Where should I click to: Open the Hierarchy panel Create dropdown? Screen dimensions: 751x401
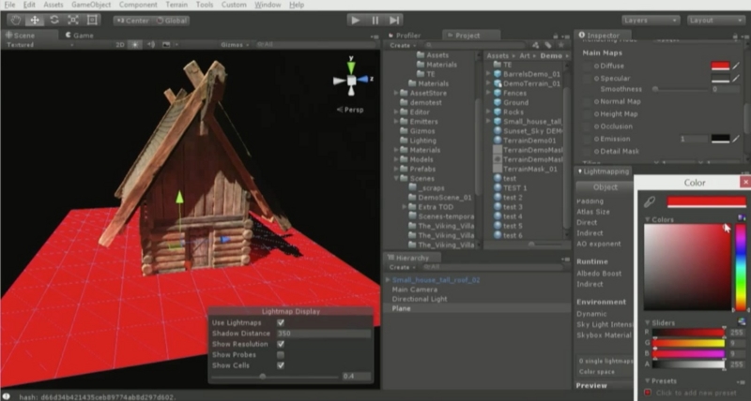pos(401,267)
